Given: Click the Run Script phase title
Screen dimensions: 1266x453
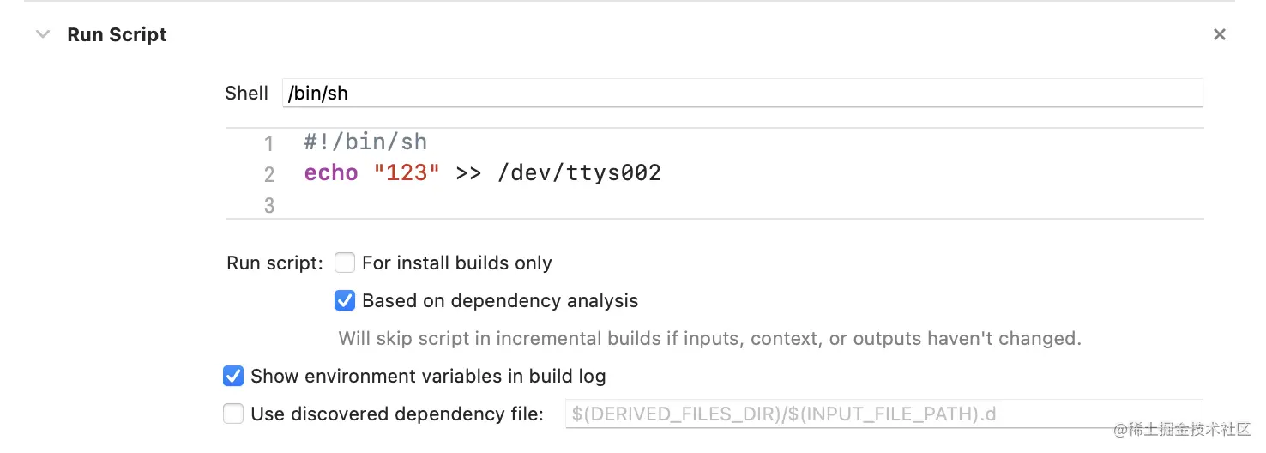Looking at the screenshot, I should 117,35.
